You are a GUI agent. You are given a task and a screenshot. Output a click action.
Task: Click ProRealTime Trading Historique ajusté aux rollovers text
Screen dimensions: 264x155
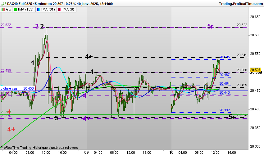pos(39,148)
